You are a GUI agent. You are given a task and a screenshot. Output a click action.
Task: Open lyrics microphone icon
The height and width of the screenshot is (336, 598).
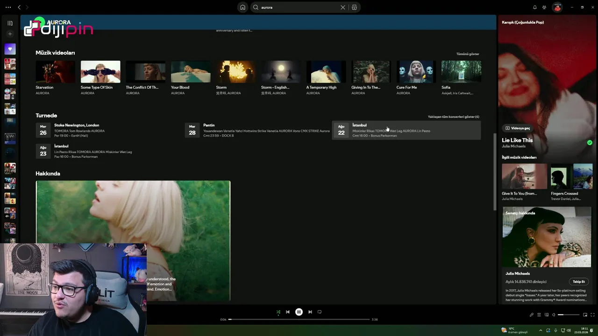532,315
